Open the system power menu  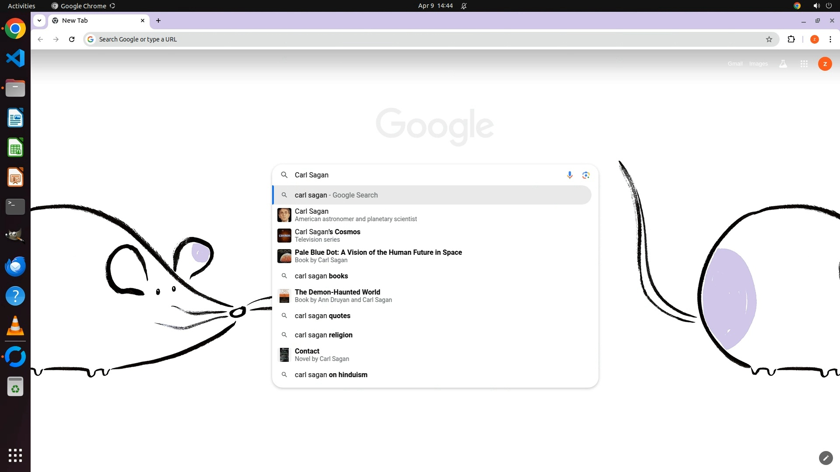click(x=829, y=6)
